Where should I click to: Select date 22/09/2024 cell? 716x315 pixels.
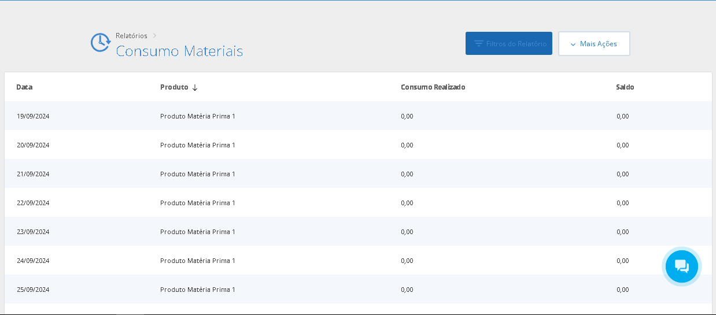point(33,203)
